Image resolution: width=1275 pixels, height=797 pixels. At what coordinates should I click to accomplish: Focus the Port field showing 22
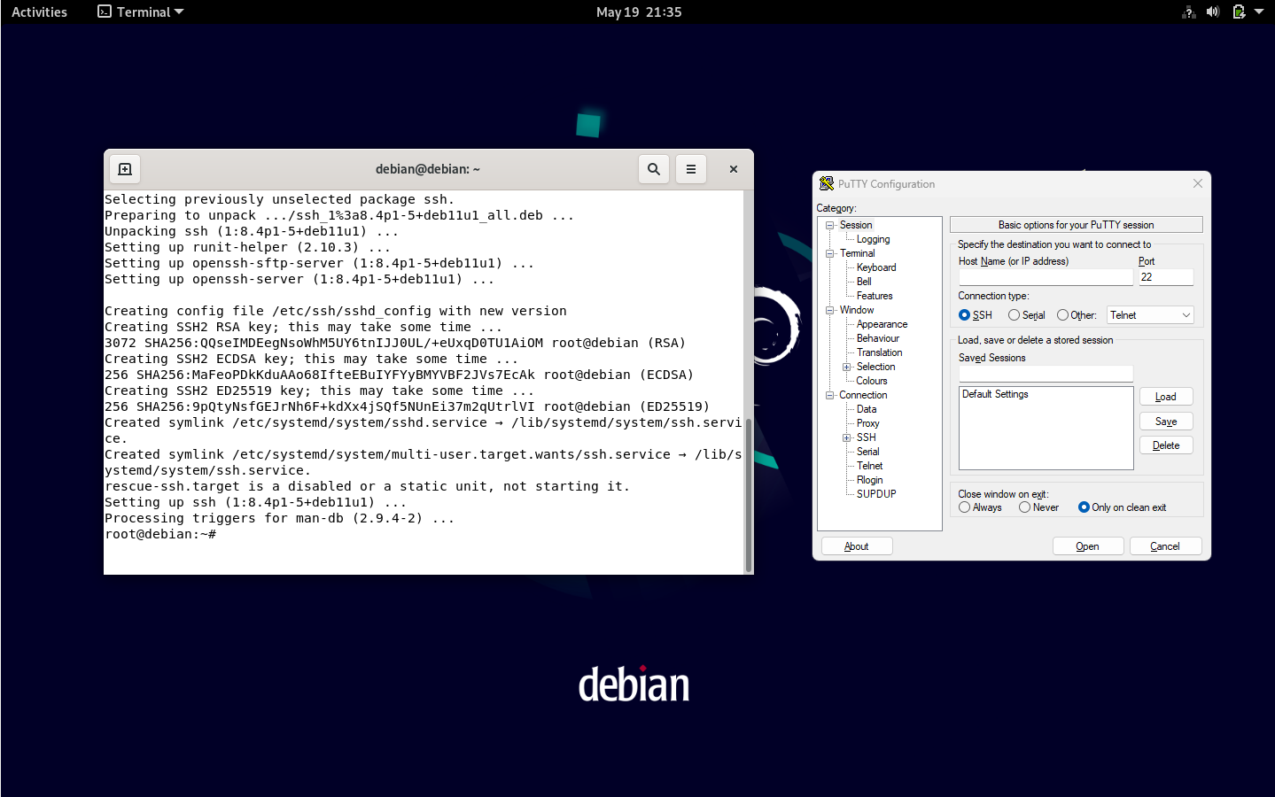pos(1166,277)
